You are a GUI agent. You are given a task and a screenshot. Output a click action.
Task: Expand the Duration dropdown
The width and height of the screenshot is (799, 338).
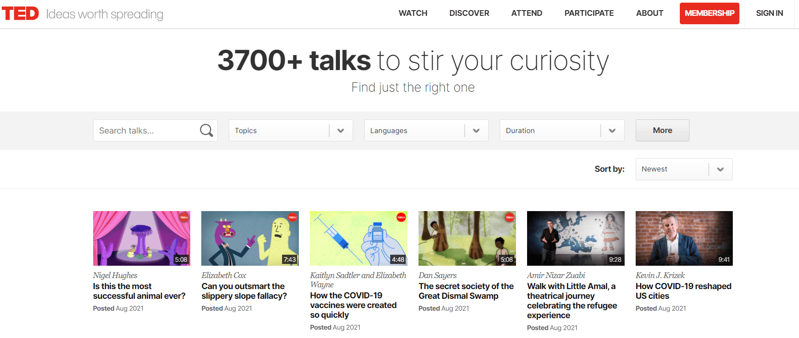coord(562,130)
